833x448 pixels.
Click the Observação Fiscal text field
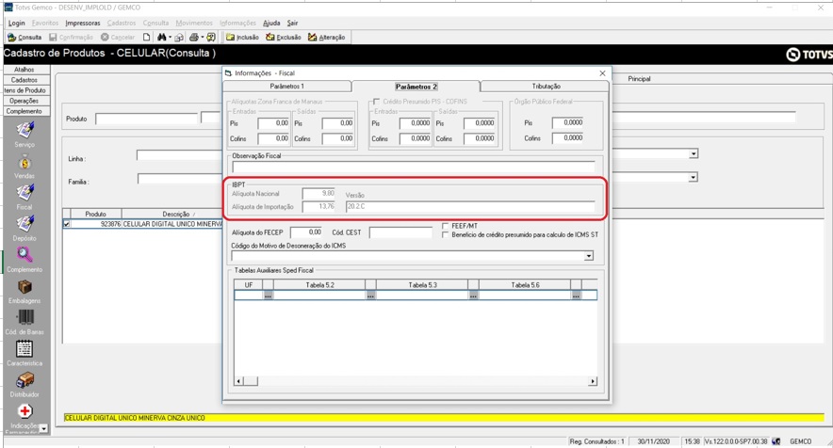point(414,168)
